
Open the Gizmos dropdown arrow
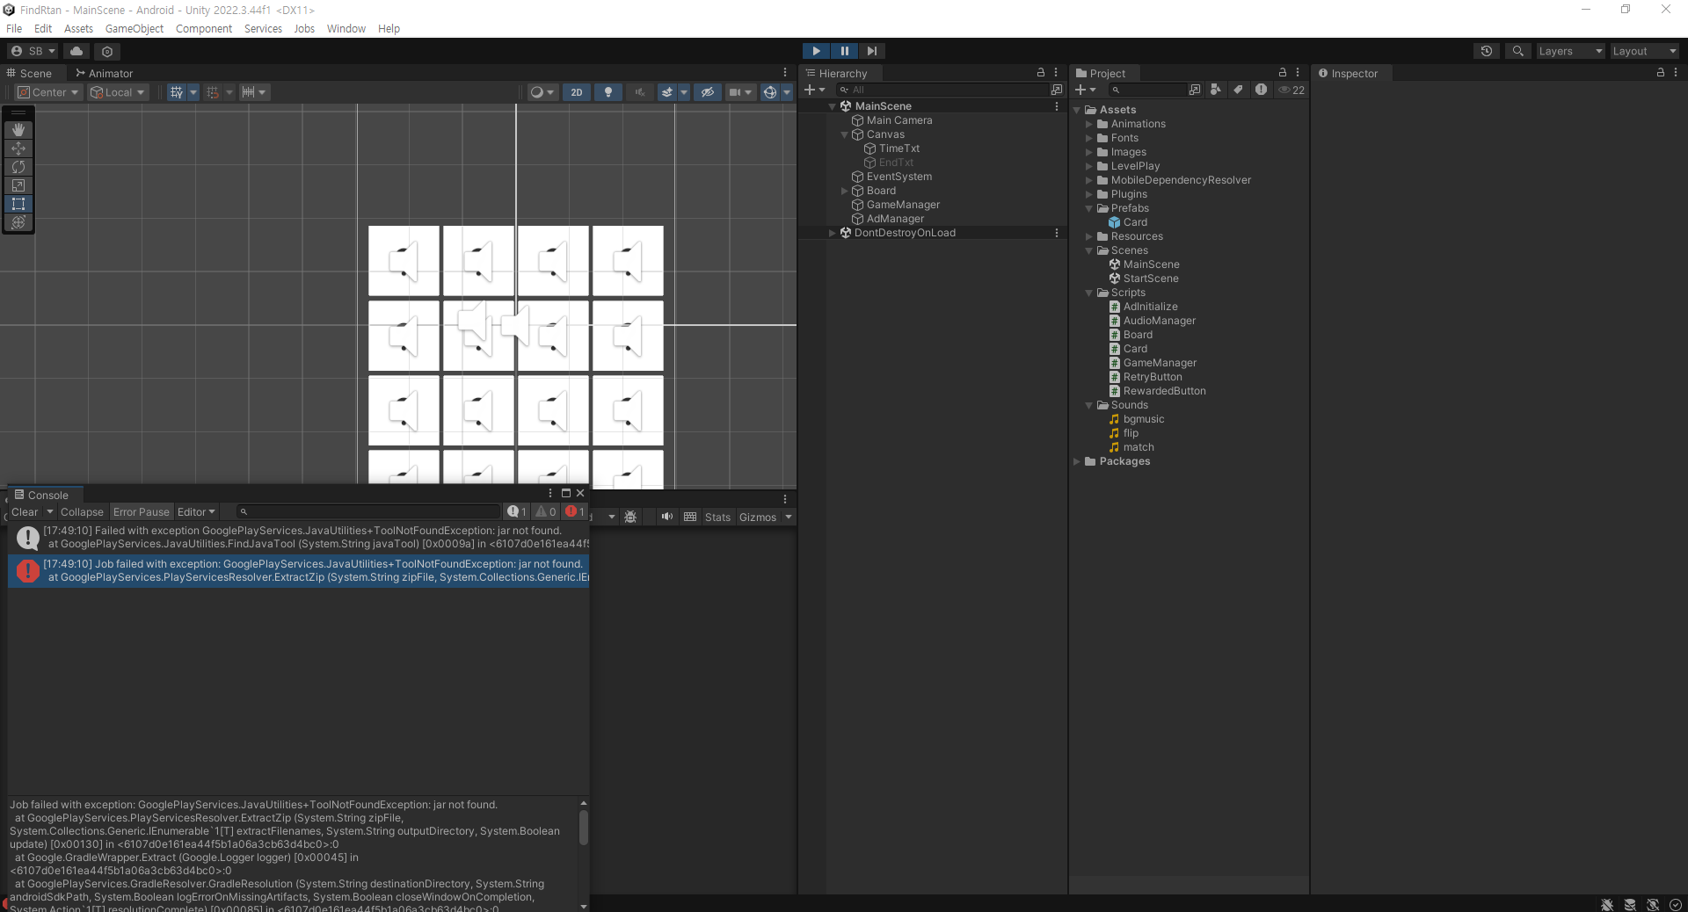coord(789,517)
